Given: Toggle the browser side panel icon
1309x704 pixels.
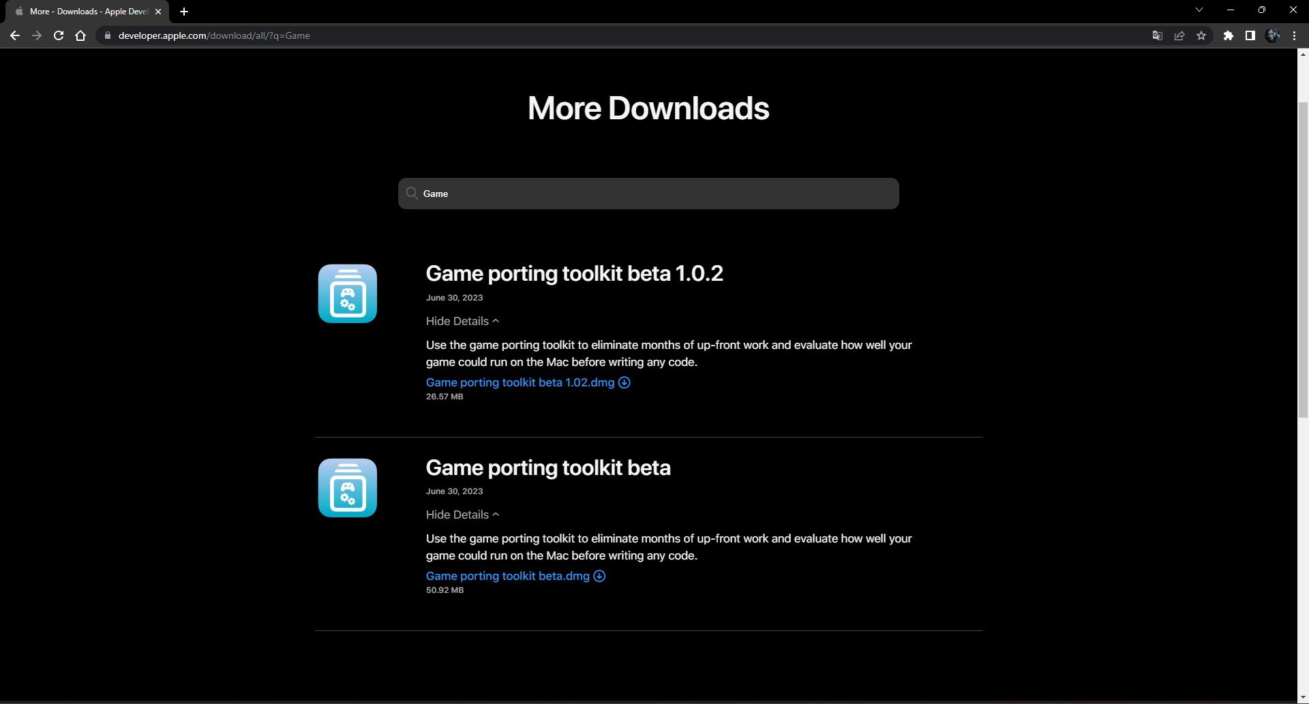Looking at the screenshot, I should [x=1250, y=35].
